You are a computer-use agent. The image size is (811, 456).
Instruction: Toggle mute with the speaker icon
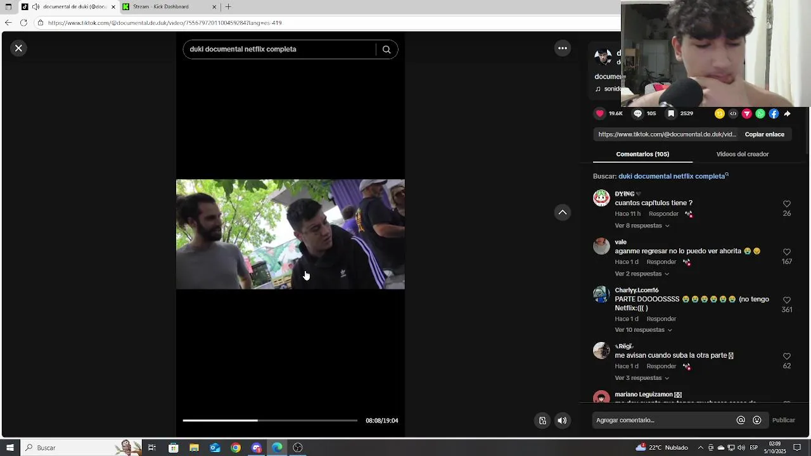point(562,421)
